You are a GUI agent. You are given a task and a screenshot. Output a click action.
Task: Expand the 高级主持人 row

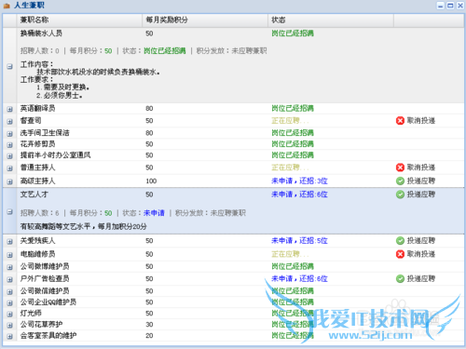click(9, 181)
